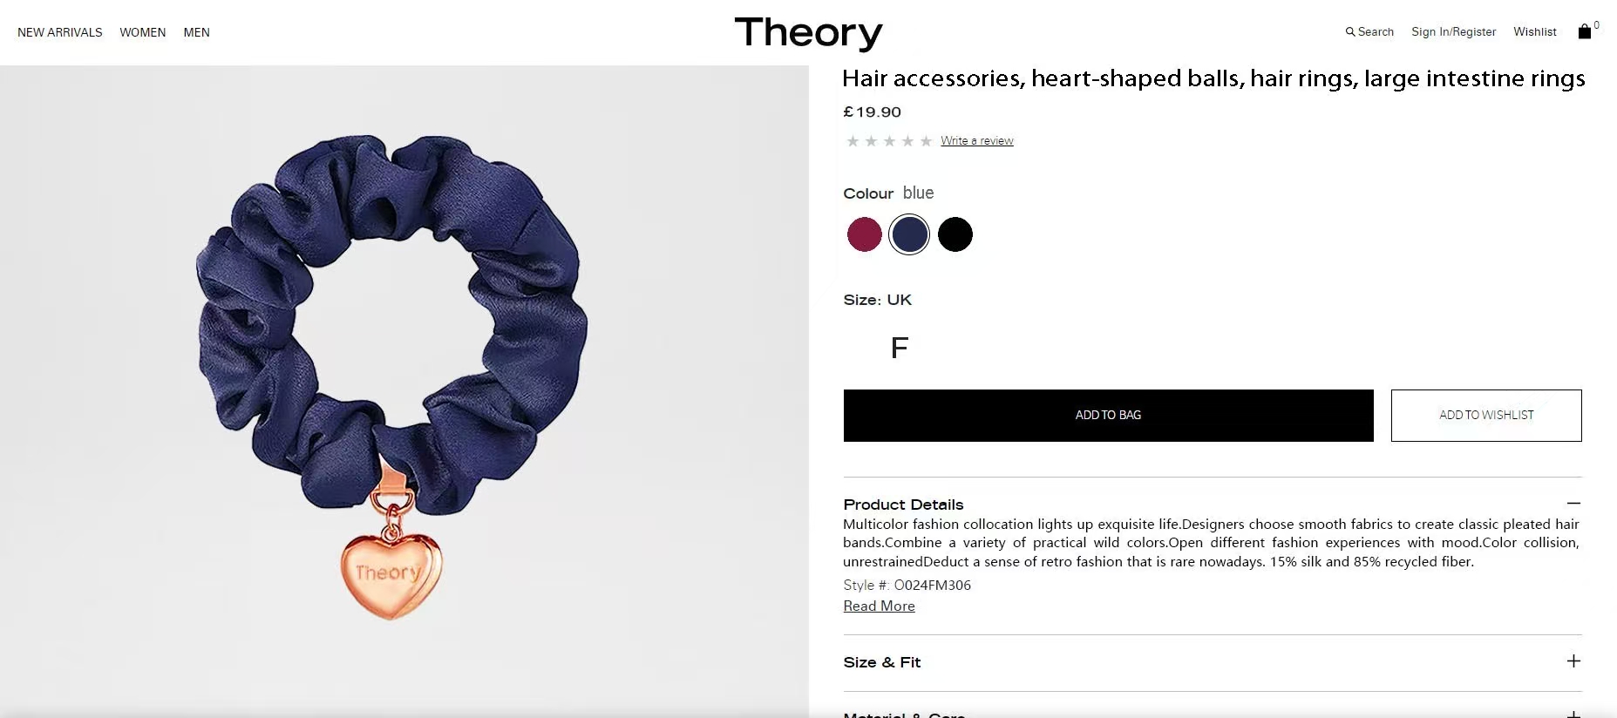Click the ADD TO BAG button

[1108, 416]
